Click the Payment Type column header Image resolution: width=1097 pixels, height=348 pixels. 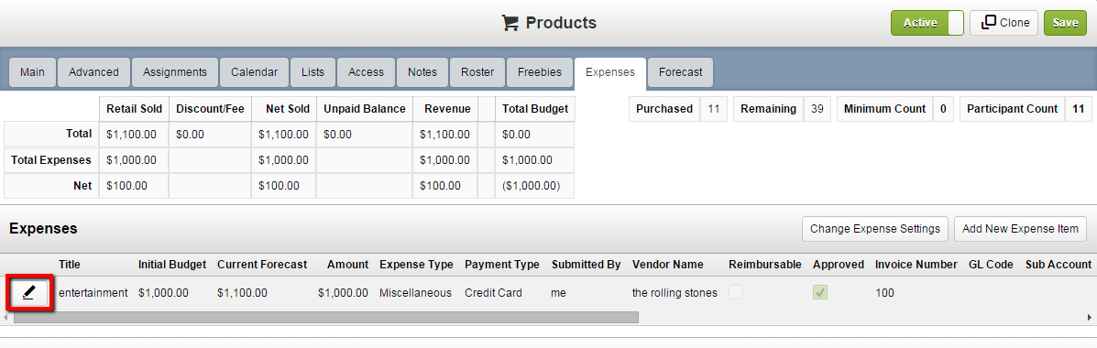pyautogui.click(x=501, y=264)
